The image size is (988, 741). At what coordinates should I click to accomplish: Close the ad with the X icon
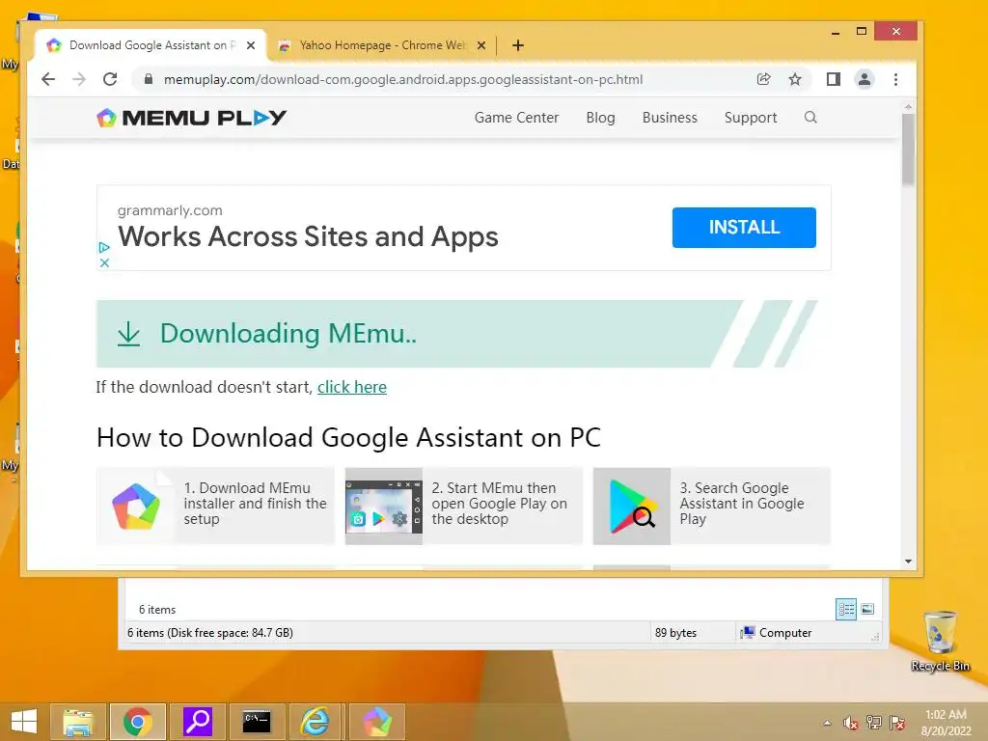(x=104, y=262)
